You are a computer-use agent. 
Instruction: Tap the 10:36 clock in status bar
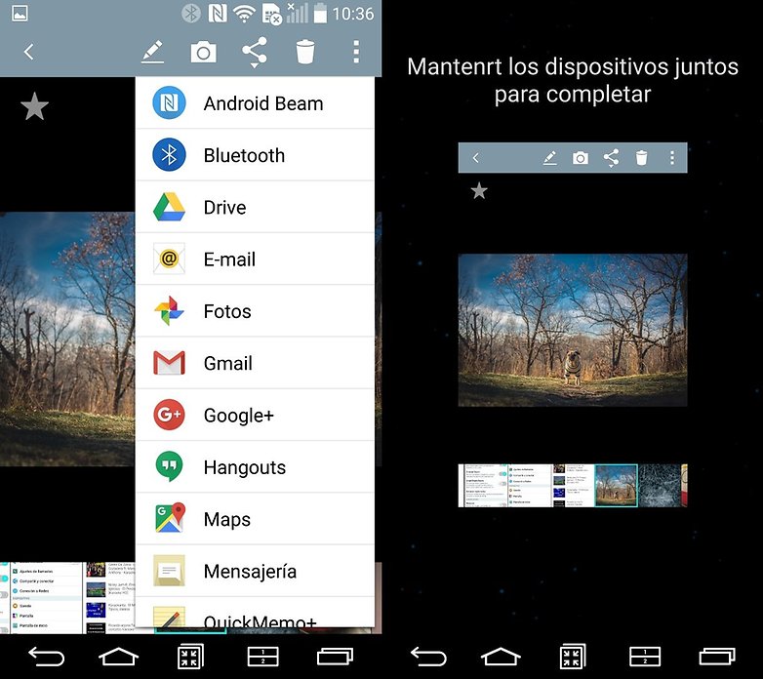pos(353,14)
